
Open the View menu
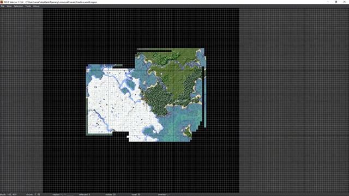[9, 6]
